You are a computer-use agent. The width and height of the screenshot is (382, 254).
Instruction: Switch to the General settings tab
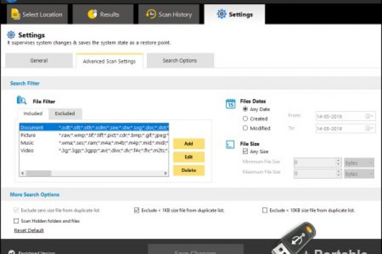pos(39,60)
